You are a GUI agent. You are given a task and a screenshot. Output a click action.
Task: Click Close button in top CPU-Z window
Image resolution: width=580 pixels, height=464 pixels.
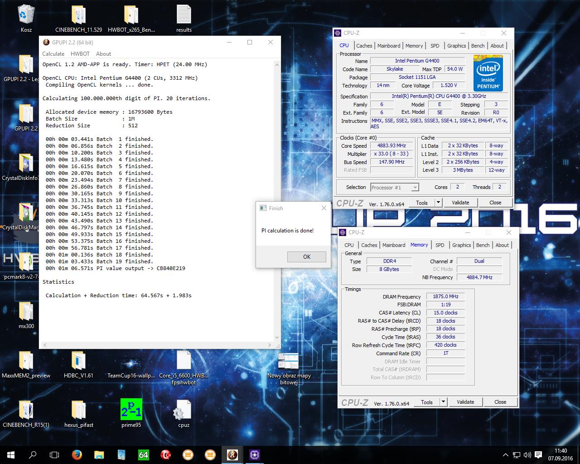coord(495,203)
